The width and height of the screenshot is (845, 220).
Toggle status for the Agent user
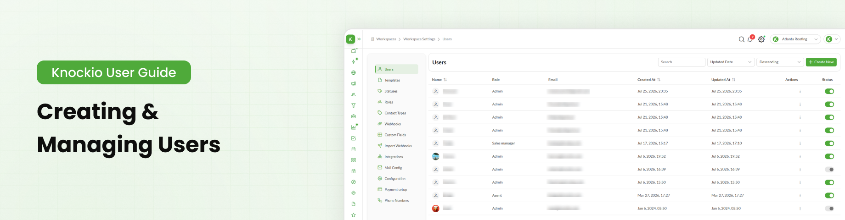(829, 196)
